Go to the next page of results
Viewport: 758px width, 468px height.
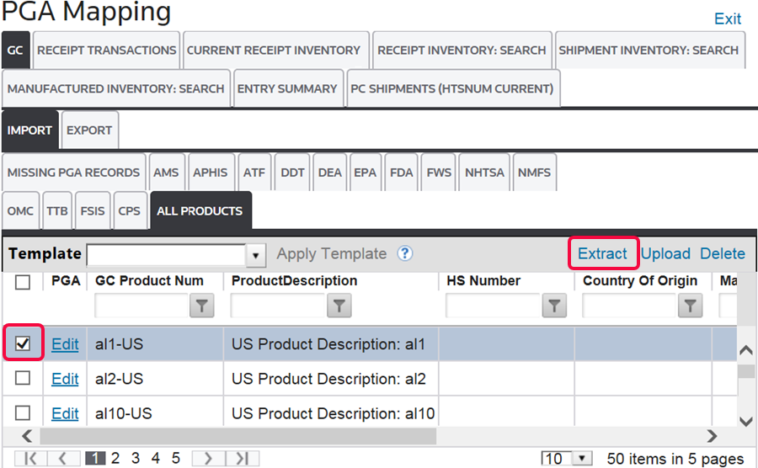tap(209, 458)
